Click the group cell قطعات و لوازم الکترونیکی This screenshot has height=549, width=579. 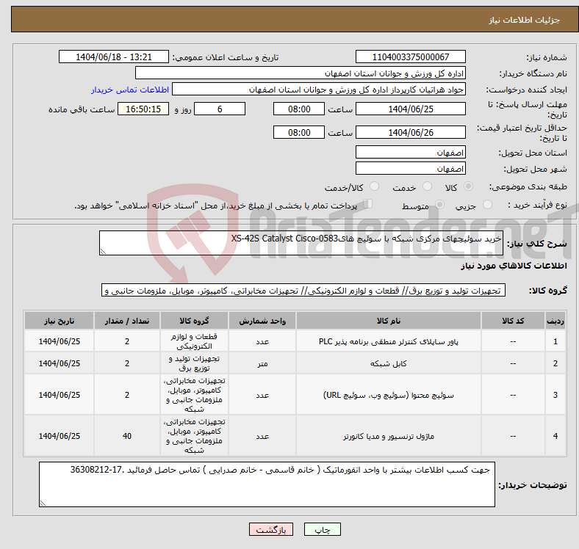[x=194, y=341]
